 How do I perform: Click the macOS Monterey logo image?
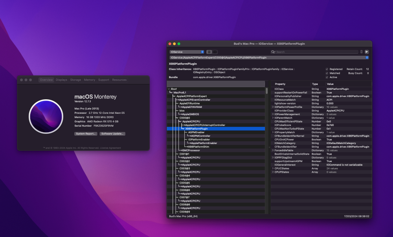(x=46, y=117)
